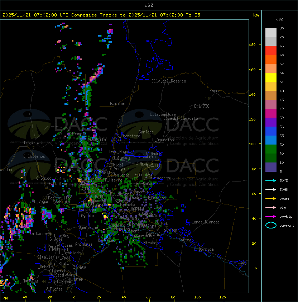298x302 pixels.
Task: Click the 'Anchoris' map label
Action: [x=84, y=244]
